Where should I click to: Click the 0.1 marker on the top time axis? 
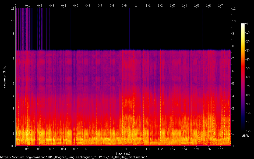[x=27, y=5]
